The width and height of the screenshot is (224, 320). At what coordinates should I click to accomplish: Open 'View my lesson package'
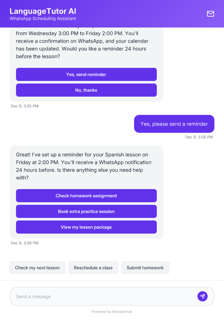tap(86, 227)
